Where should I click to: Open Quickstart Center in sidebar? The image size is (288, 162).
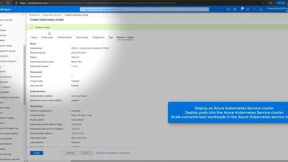click(6, 45)
